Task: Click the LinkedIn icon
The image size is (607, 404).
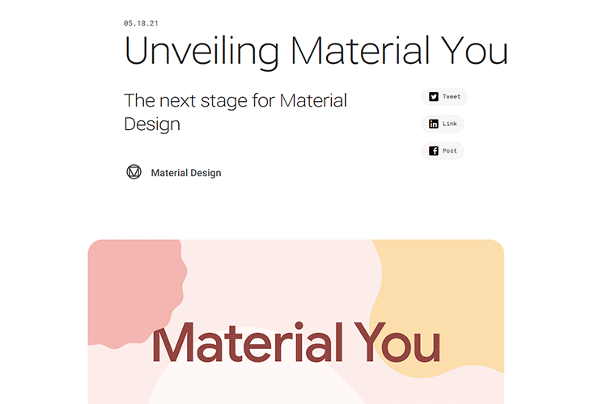Action: point(434,124)
